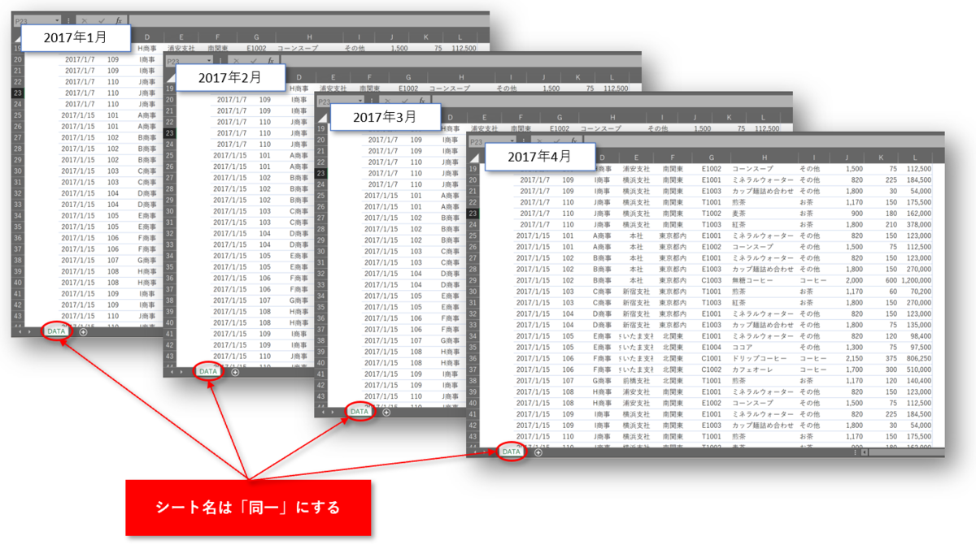Open the Name Box dropdown in the March window

[361, 102]
